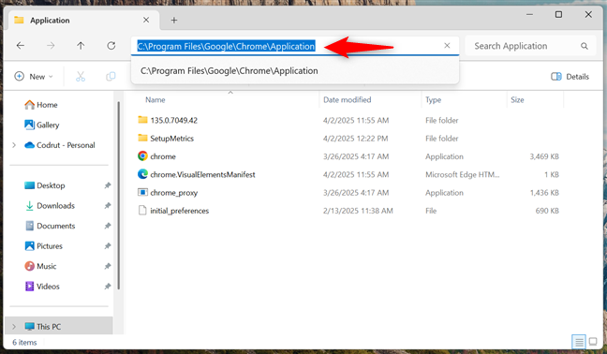Open Gallery in the sidebar
This screenshot has width=607, height=354.
42,125
